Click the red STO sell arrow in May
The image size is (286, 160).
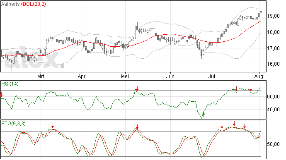137,127
